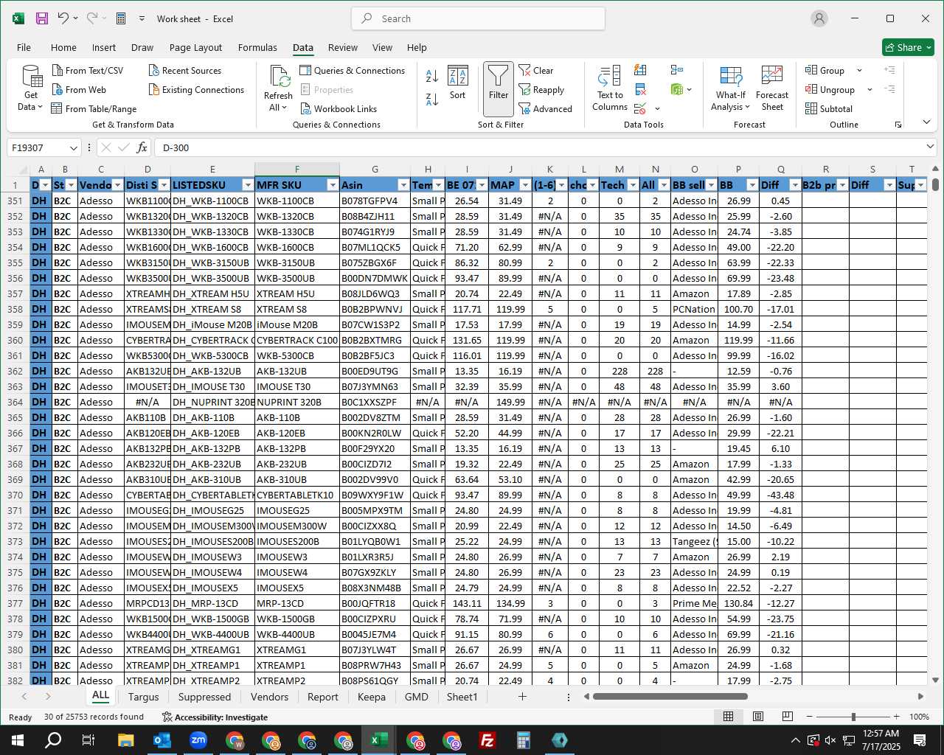Viewport: 944px width, 755px height.
Task: Switch to the Home tab
Action: pos(63,47)
